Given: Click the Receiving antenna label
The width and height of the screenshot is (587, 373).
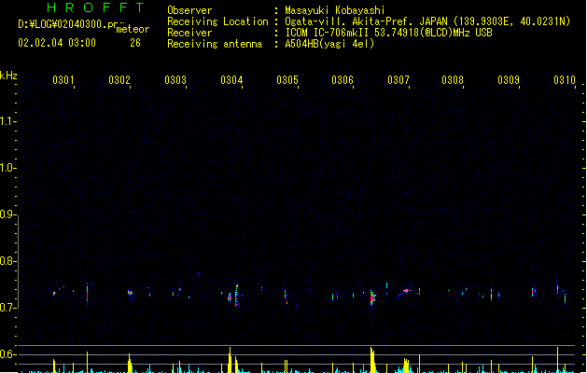Looking at the screenshot, I should pos(215,44).
